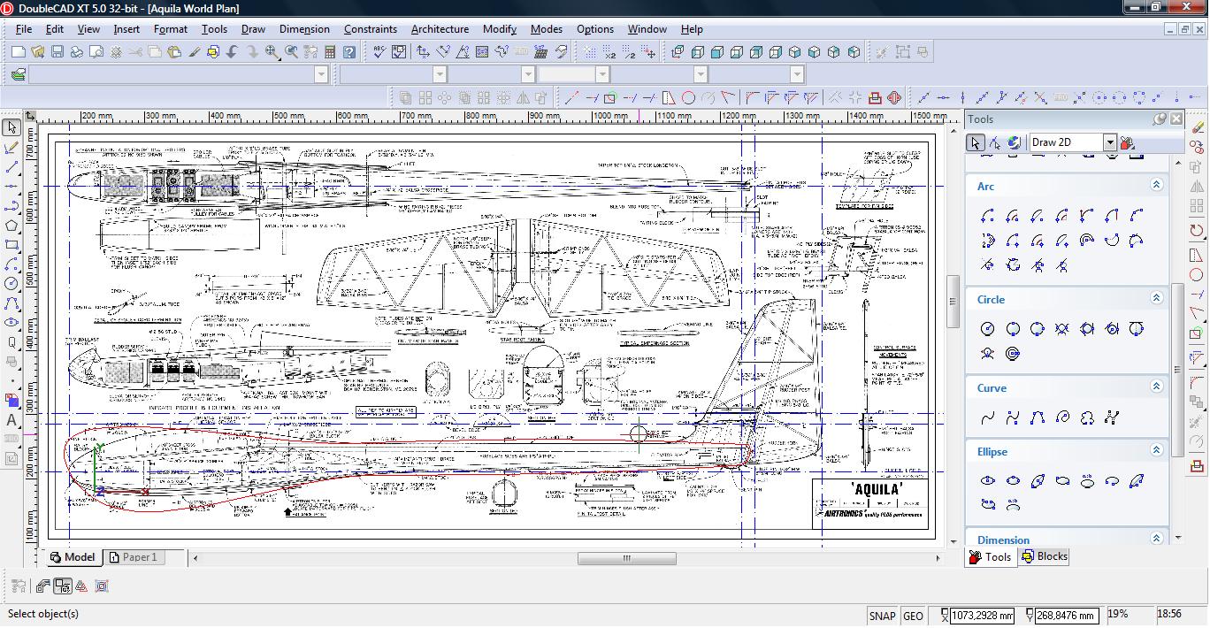
Task: Toggle GEO mode in status bar
Action: pyautogui.click(x=913, y=616)
